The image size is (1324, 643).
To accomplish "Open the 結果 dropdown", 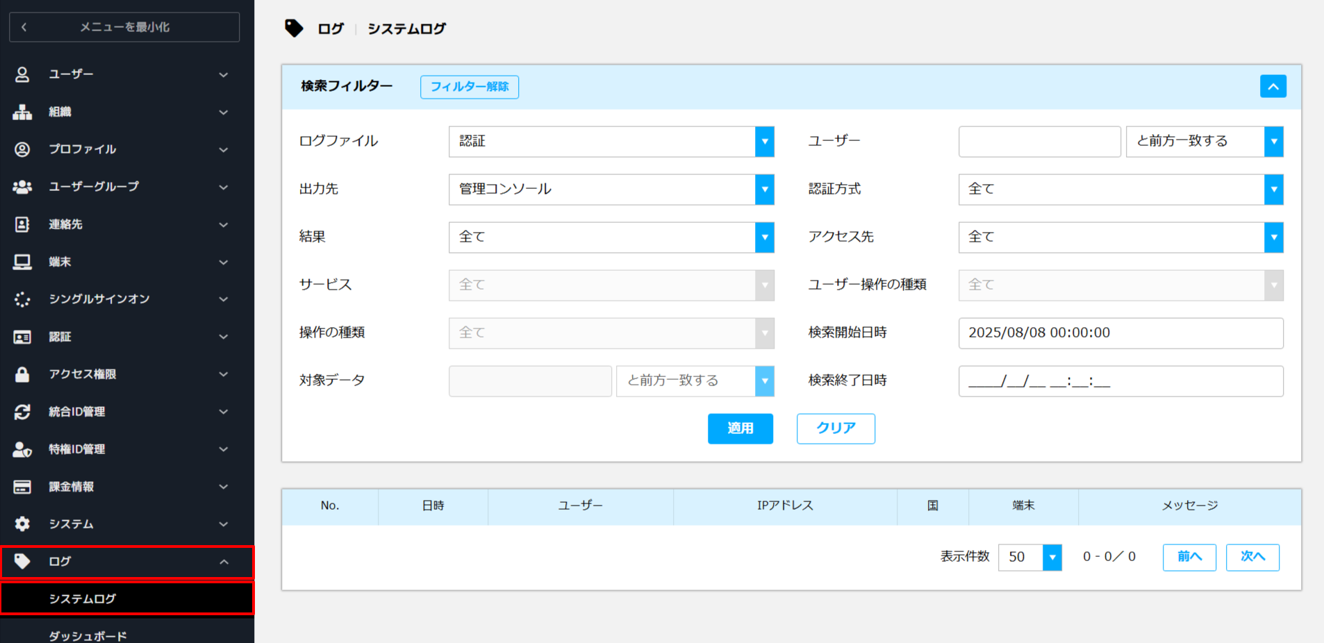I will pyautogui.click(x=611, y=237).
